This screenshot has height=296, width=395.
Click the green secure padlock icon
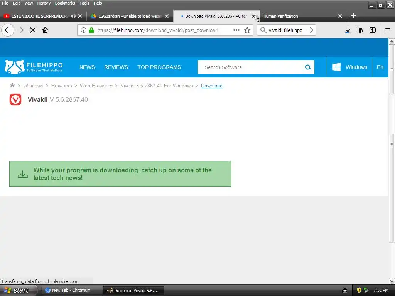pyautogui.click(x=91, y=30)
